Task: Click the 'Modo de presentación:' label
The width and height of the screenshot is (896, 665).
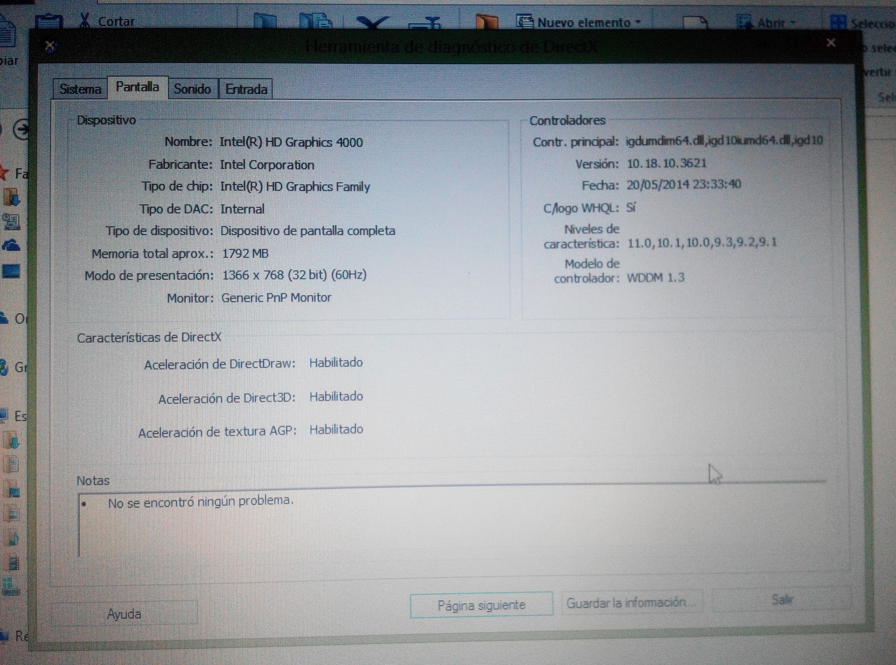Action: pos(149,276)
